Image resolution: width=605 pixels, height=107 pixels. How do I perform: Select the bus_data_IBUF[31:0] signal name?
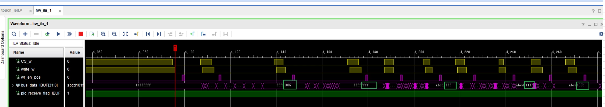coord(39,85)
